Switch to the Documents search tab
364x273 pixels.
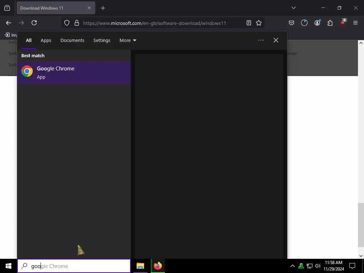72,41
